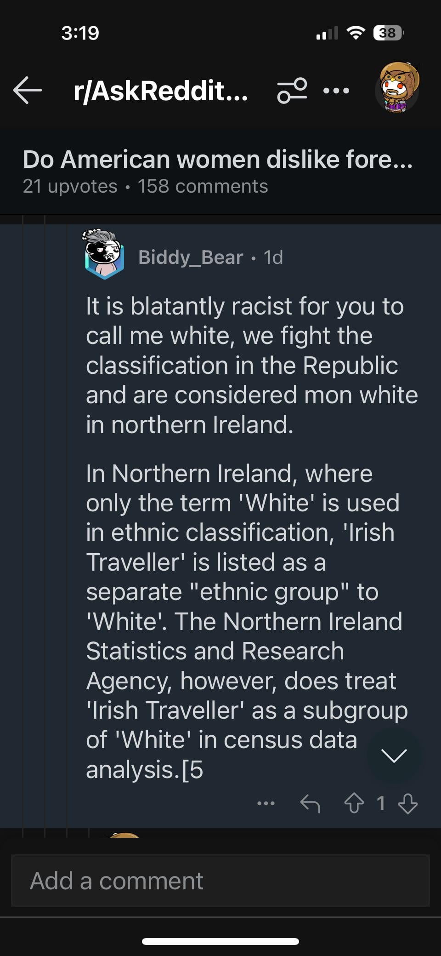Tap the Wi-Fi icon in status bar
441x956 pixels.
point(355,33)
